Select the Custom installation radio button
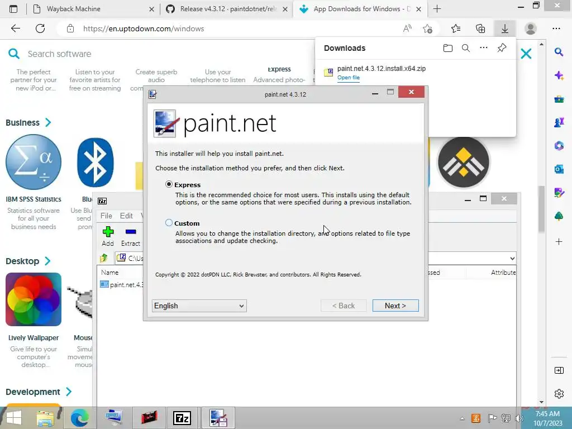 (x=169, y=222)
